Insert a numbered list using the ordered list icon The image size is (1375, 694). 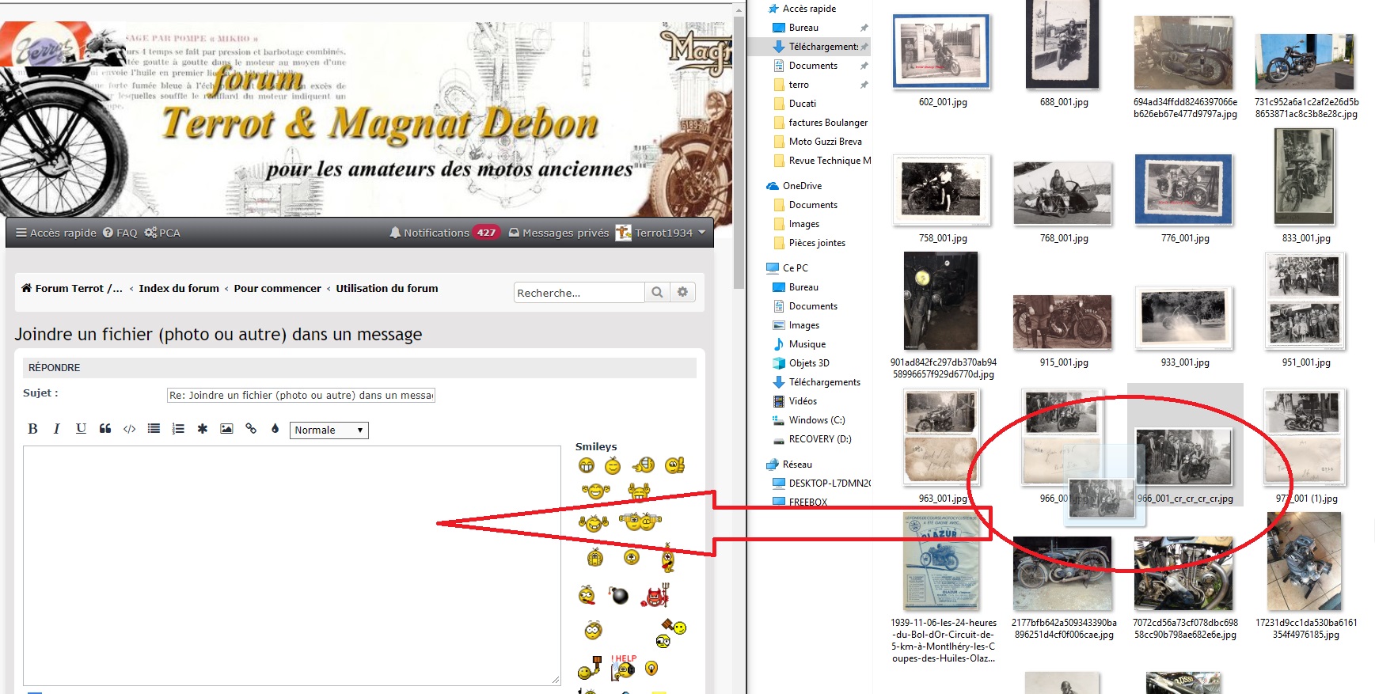pyautogui.click(x=178, y=429)
